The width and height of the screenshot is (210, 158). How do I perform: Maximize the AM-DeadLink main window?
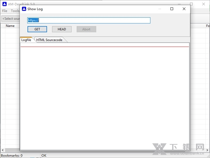(x=191, y=4)
